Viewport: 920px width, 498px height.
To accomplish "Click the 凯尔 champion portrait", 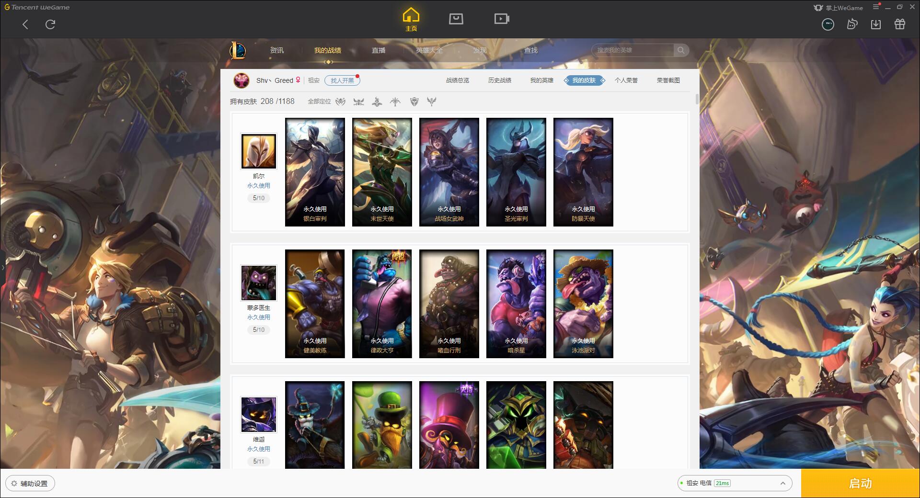I will (259, 151).
